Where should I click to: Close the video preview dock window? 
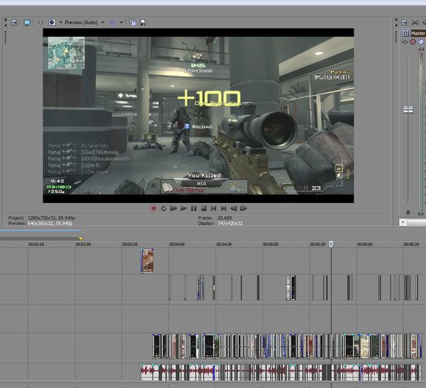coord(6,20)
